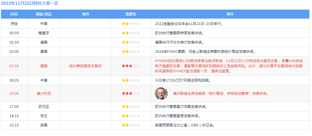Click the 欧洲央行管委雷恩发表讲话 event
Viewport: 312px width, 136px height.
tap(178, 116)
